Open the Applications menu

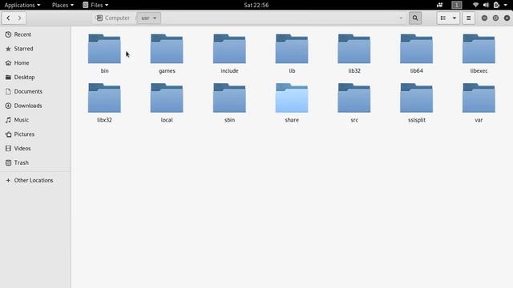click(x=22, y=5)
